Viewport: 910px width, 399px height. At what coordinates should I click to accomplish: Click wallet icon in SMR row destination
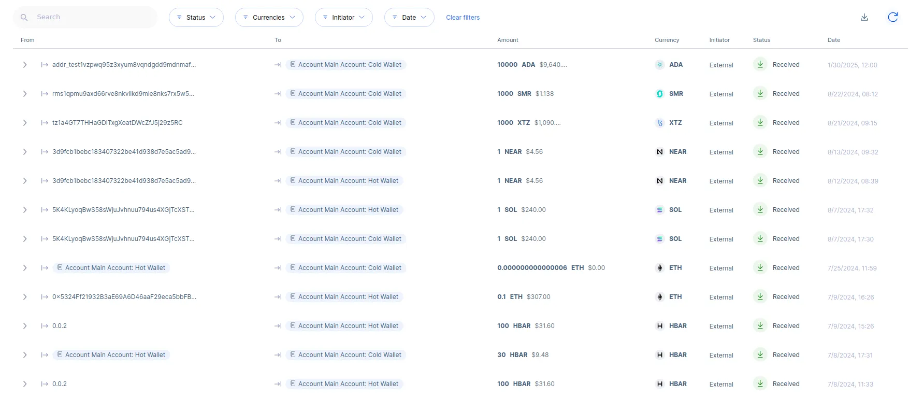[293, 94]
